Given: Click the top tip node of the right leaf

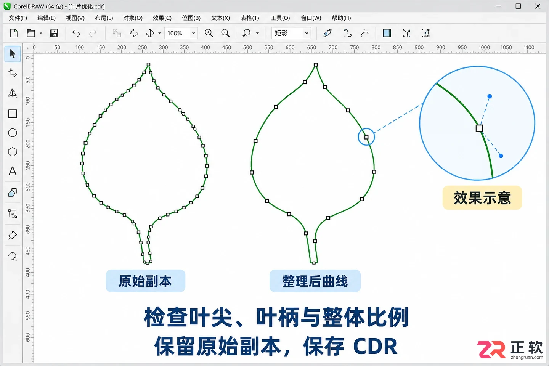Looking at the screenshot, I should 316,65.
